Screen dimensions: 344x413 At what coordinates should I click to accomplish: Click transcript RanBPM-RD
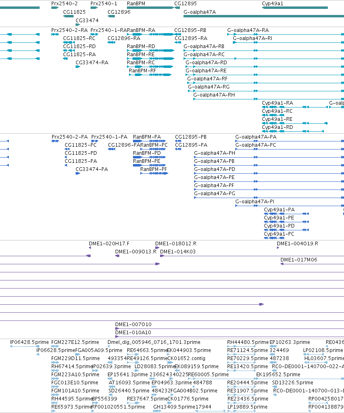141,46
